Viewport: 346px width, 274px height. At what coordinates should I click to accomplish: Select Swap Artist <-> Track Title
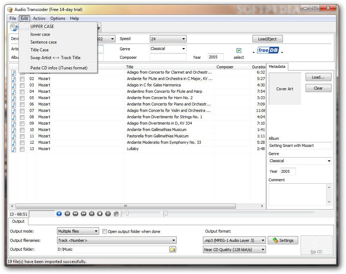(58, 58)
